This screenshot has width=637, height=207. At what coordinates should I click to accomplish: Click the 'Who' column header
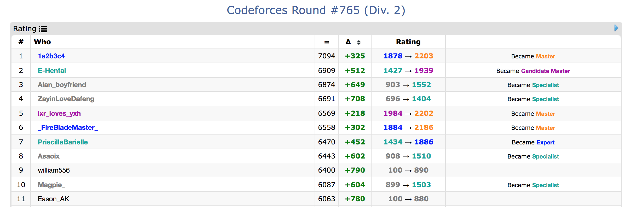[42, 42]
